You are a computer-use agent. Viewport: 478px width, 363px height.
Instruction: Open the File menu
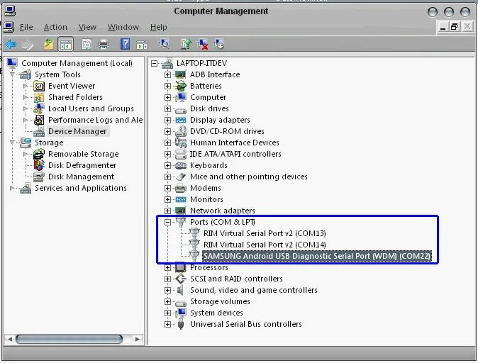pos(26,27)
